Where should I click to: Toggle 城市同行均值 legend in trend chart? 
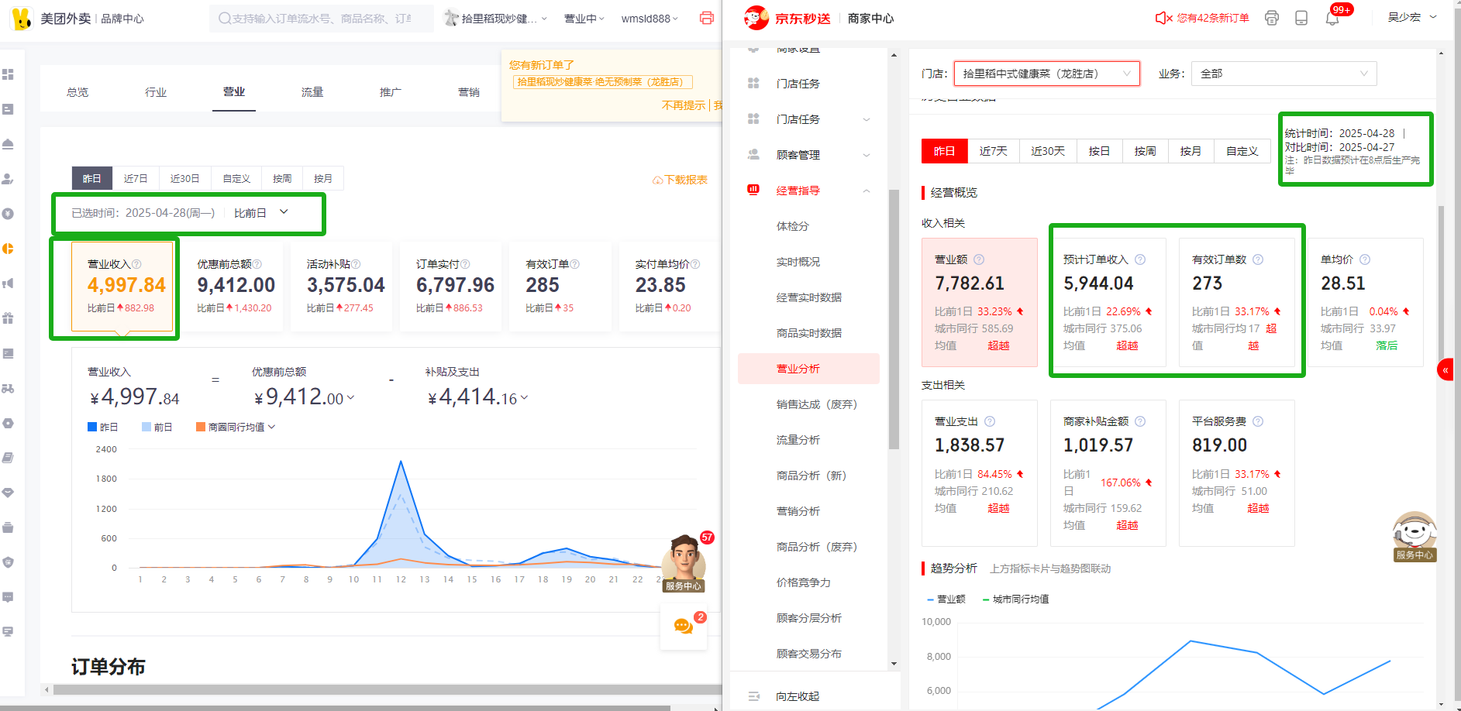click(x=1015, y=599)
